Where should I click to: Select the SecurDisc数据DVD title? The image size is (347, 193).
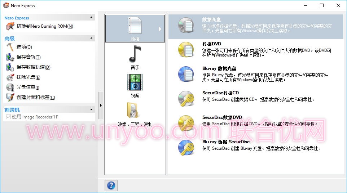[x=222, y=117]
